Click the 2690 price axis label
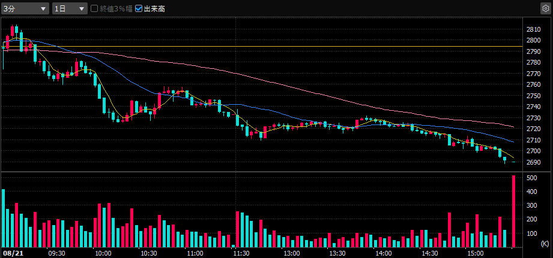 coord(534,162)
